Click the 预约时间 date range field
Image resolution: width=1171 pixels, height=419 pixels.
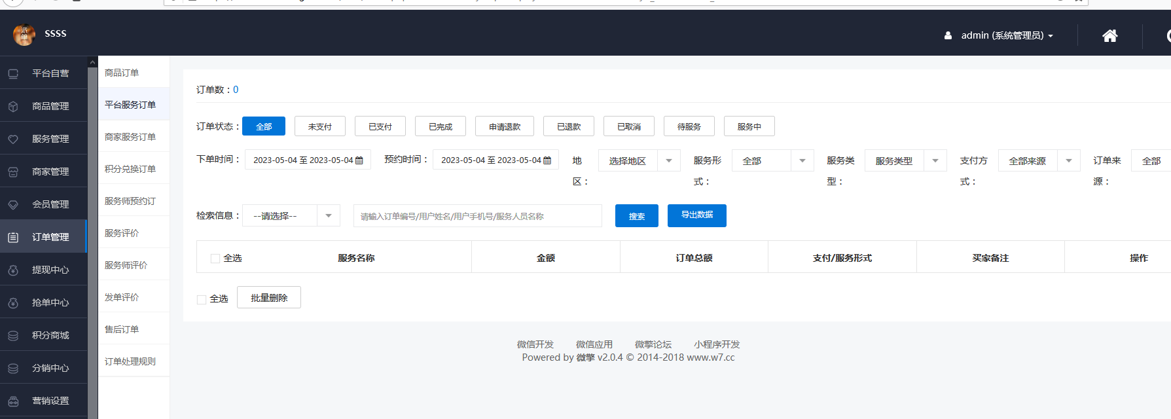click(x=495, y=160)
